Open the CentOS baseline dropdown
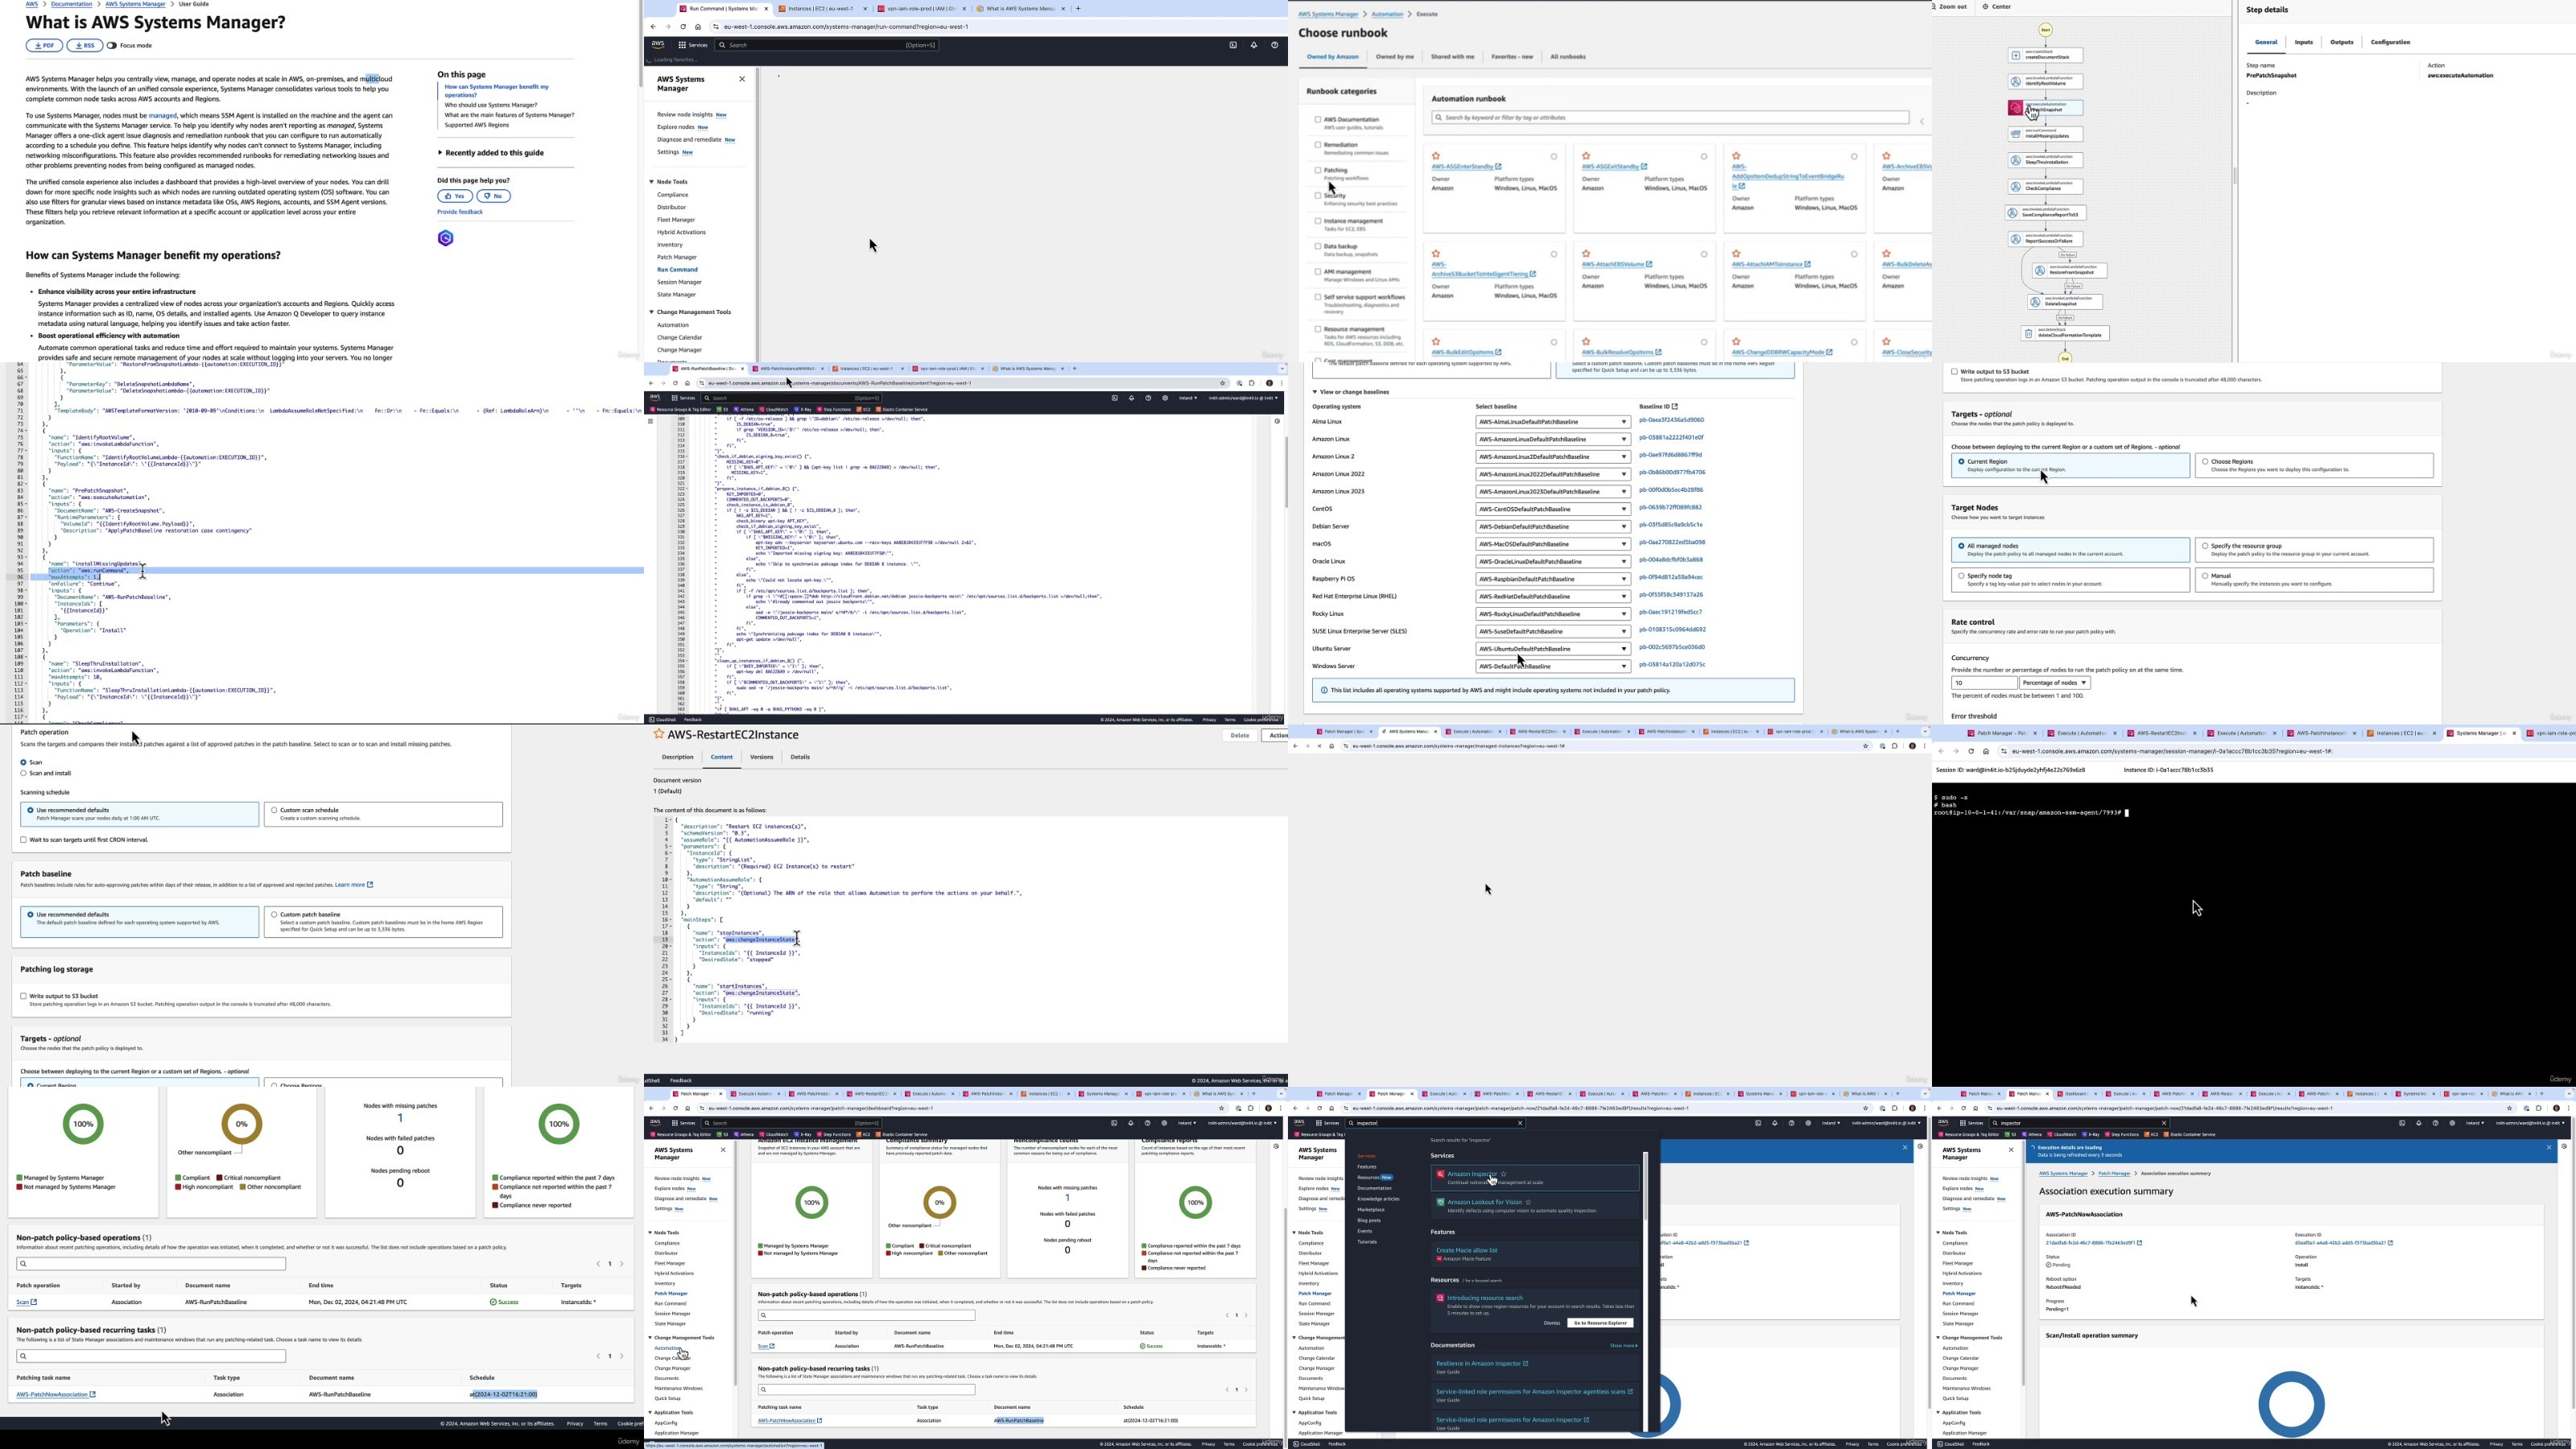 tap(1553, 509)
